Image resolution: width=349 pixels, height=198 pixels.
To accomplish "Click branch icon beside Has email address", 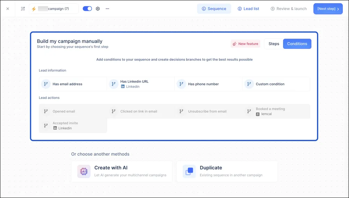I will coord(46,84).
